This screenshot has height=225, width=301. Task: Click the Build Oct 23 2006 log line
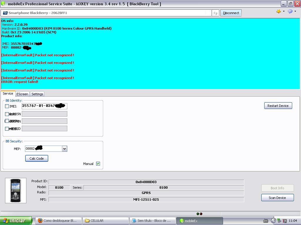[29, 32]
